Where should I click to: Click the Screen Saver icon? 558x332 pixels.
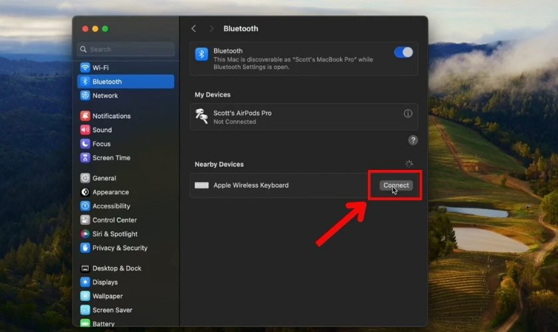85,310
